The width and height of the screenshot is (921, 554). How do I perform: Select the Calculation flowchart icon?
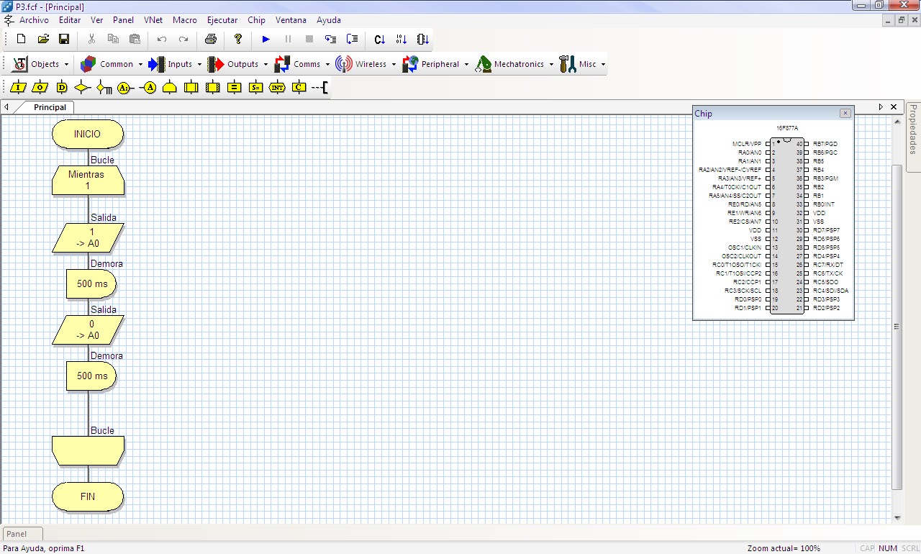234,87
